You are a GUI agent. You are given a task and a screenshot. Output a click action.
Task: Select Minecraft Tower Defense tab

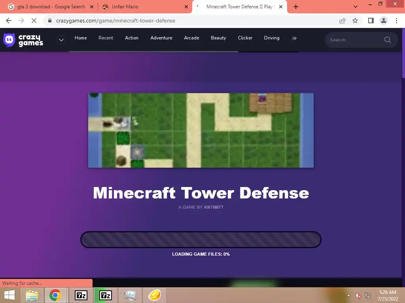click(x=239, y=7)
